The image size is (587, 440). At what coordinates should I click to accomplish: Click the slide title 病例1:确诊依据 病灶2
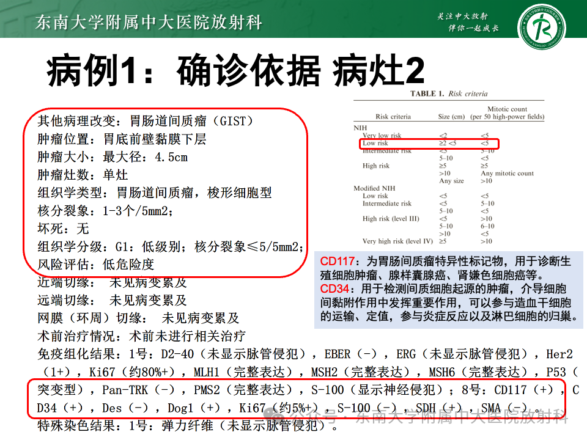(235, 70)
